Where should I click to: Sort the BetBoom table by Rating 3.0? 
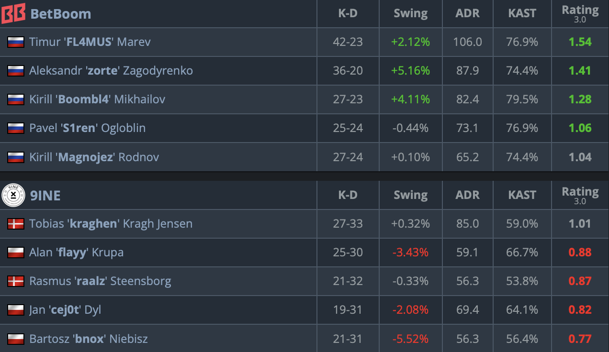pos(580,13)
